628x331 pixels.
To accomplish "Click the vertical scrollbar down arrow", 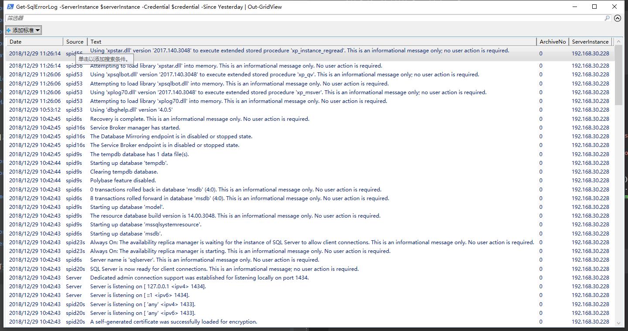I will click(618, 323).
